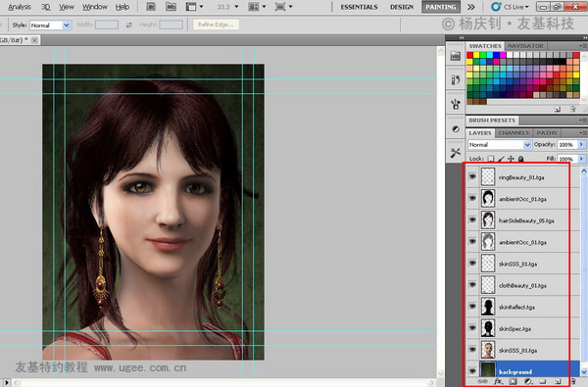Switch to the Navigator tab
588x387 pixels.
click(525, 46)
